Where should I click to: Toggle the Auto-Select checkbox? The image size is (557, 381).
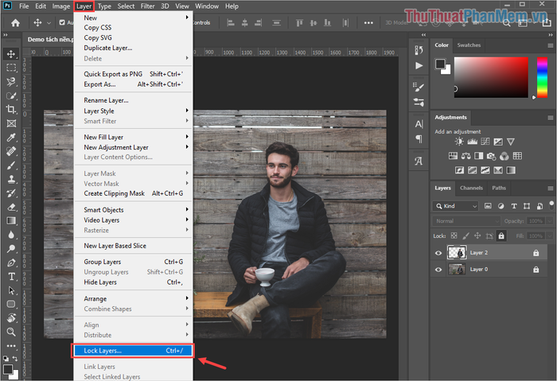(62, 22)
